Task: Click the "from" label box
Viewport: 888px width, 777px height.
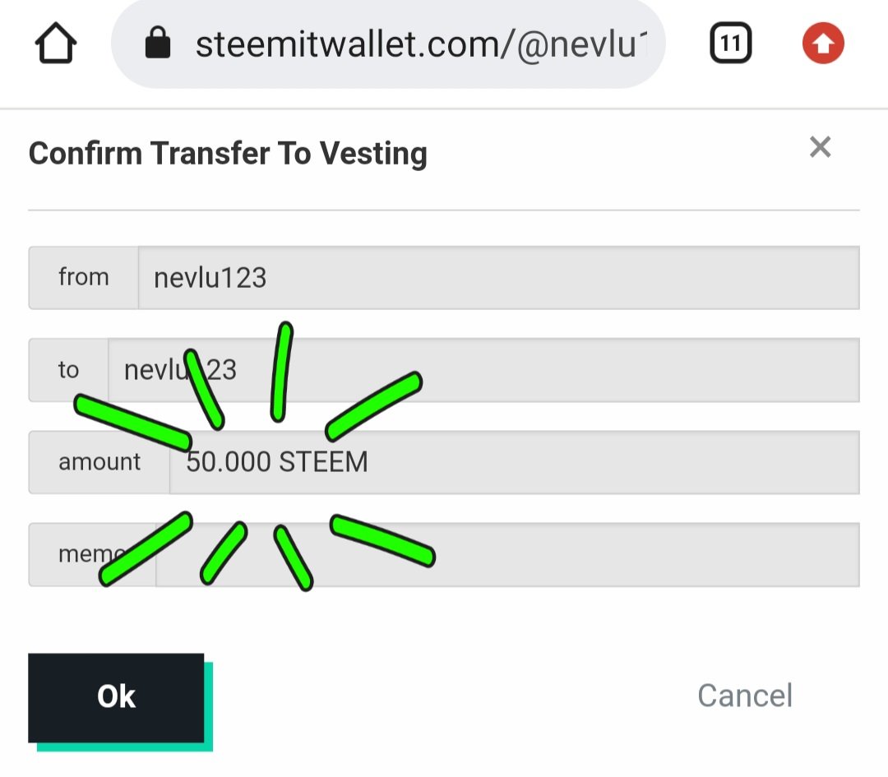Action: click(84, 278)
